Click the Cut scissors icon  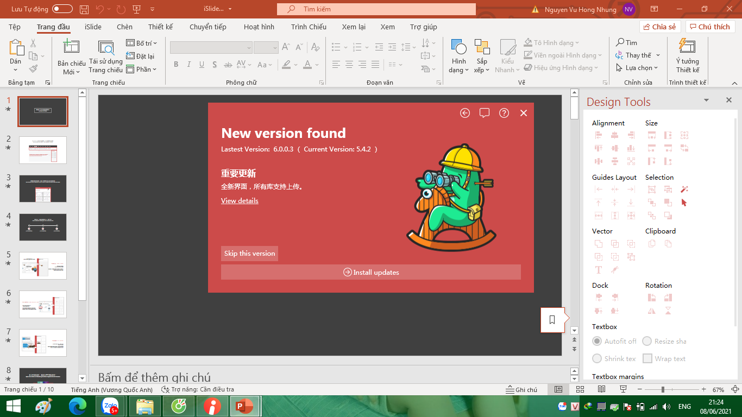[x=33, y=43]
